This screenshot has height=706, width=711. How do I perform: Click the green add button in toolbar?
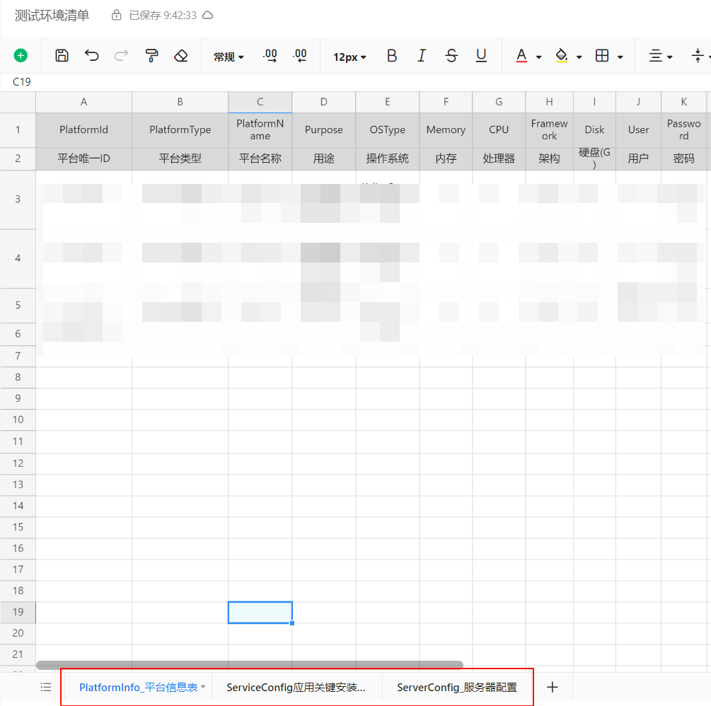[x=21, y=56]
